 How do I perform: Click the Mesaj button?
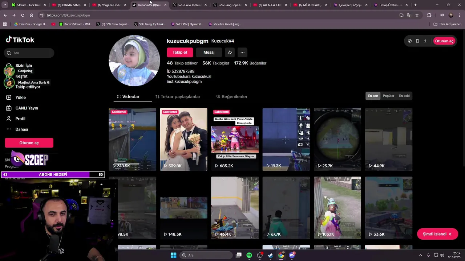pos(209,52)
